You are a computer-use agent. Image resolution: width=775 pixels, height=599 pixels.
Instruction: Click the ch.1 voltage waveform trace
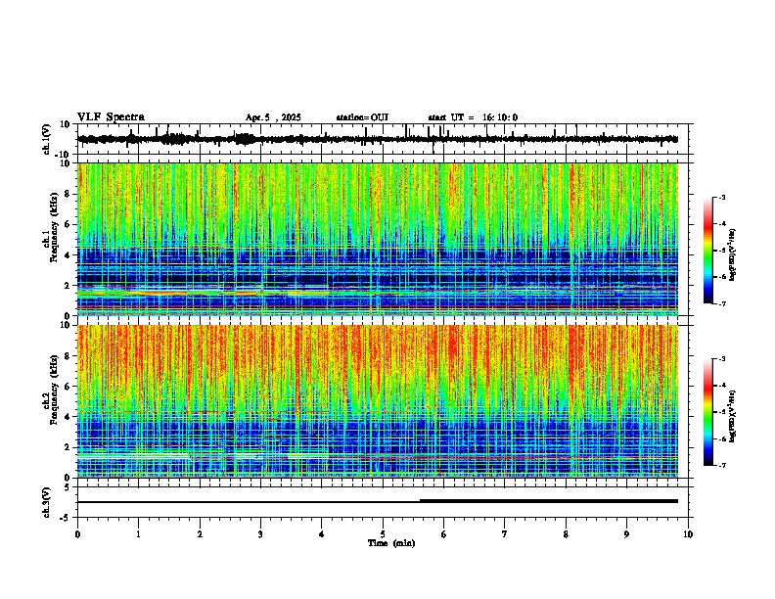coord(378,139)
